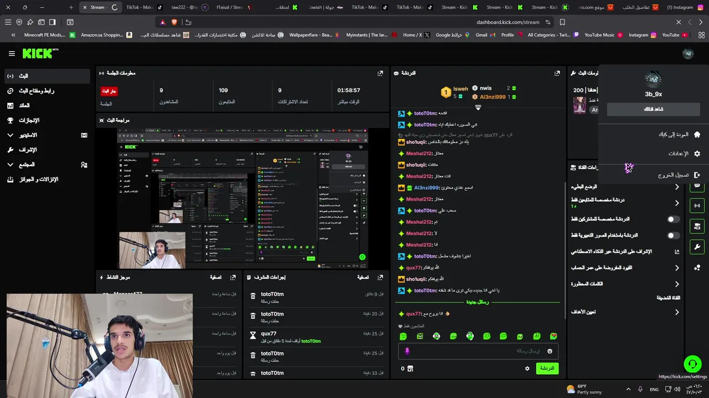The width and height of the screenshot is (709, 398).
Task: Click the browser address bar dashboard.kick.com/stream
Action: (507, 22)
